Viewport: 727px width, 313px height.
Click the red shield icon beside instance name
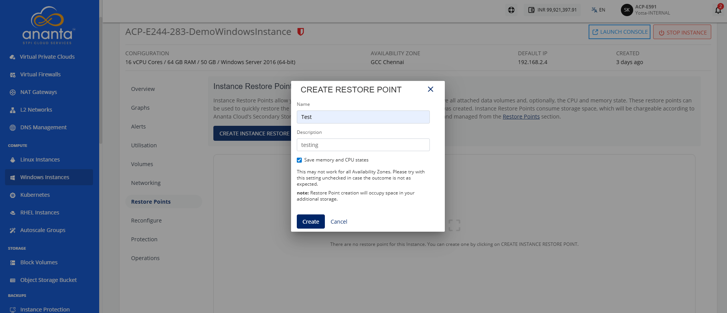[x=301, y=32]
